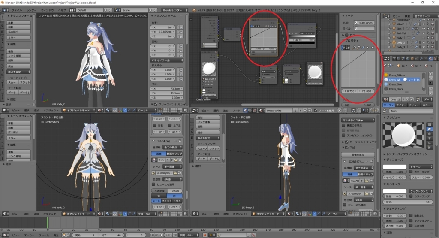Screen dimensions: 439x238
Task: Select cube preview shape icon
Action: point(430,134)
